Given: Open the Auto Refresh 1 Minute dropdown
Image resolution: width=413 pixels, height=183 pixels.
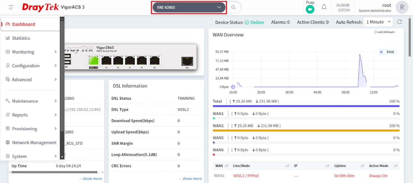Looking at the screenshot, I should click(x=379, y=22).
